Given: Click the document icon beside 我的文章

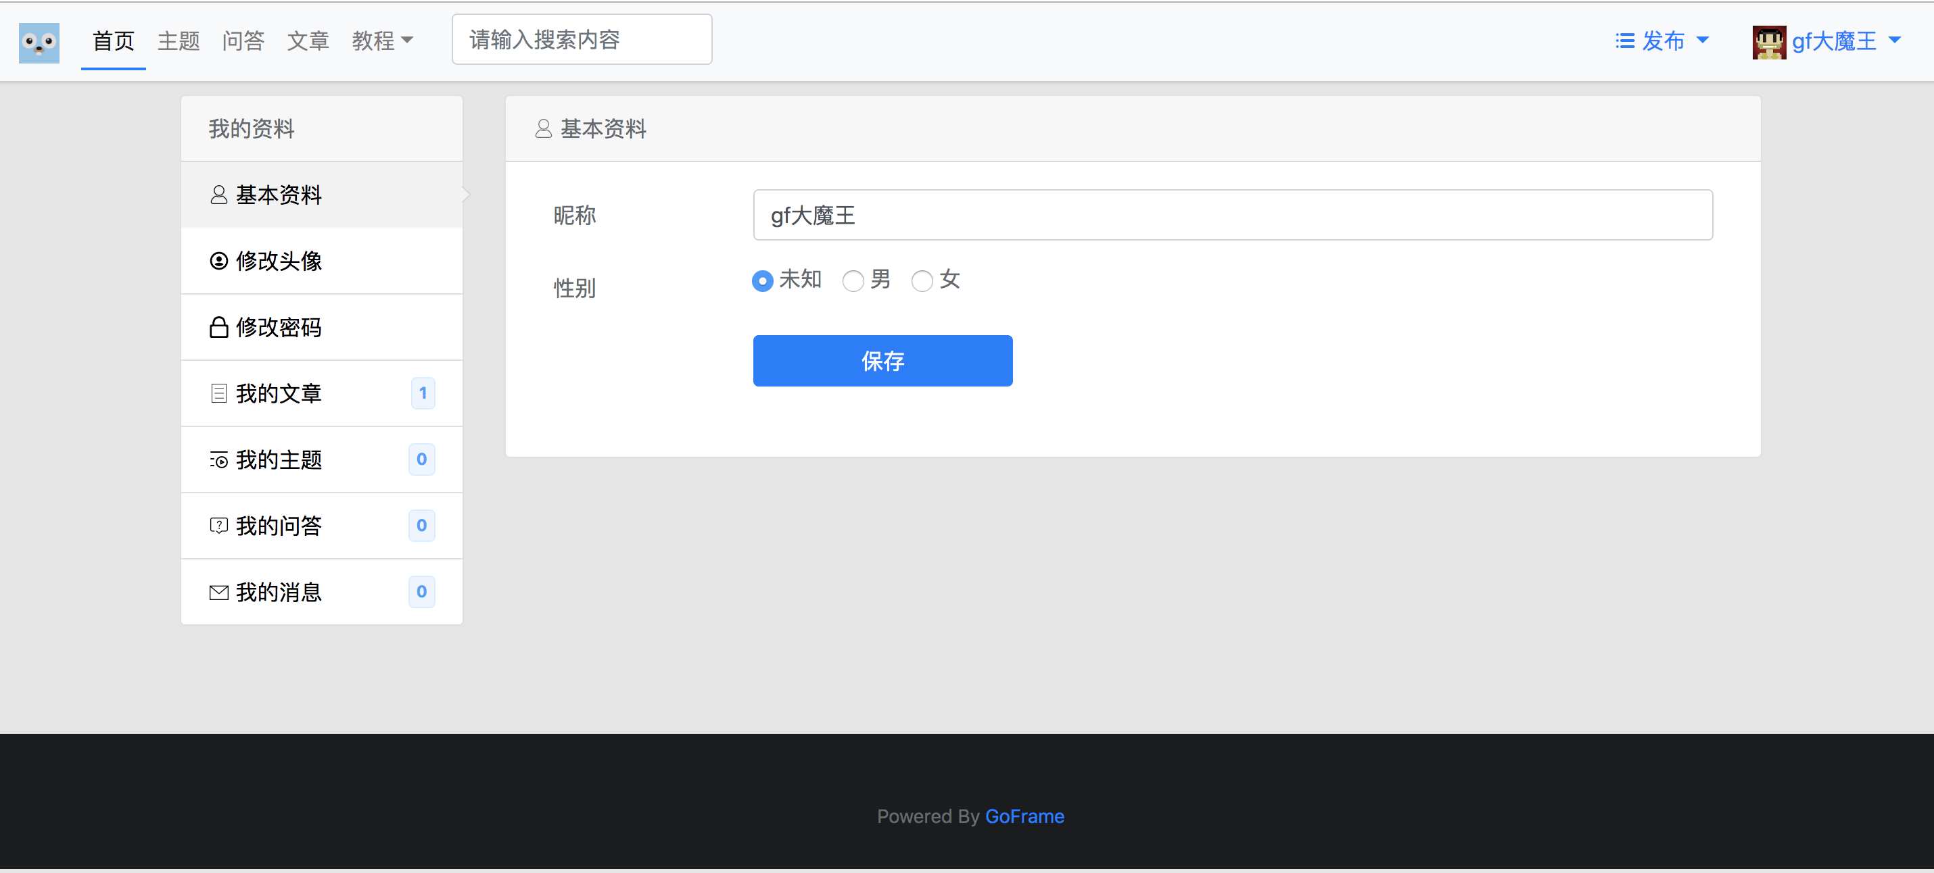Looking at the screenshot, I should click(x=218, y=393).
